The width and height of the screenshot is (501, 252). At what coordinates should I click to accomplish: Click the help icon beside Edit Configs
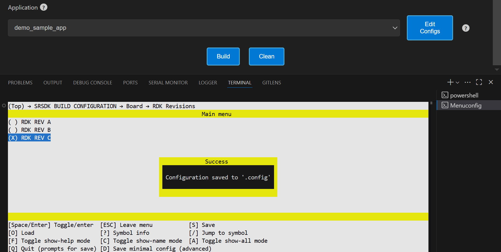466,28
